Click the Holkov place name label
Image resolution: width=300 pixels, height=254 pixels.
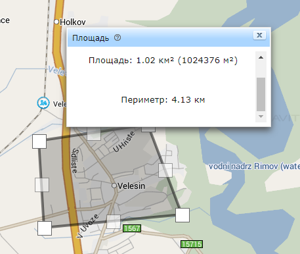coord(73,22)
